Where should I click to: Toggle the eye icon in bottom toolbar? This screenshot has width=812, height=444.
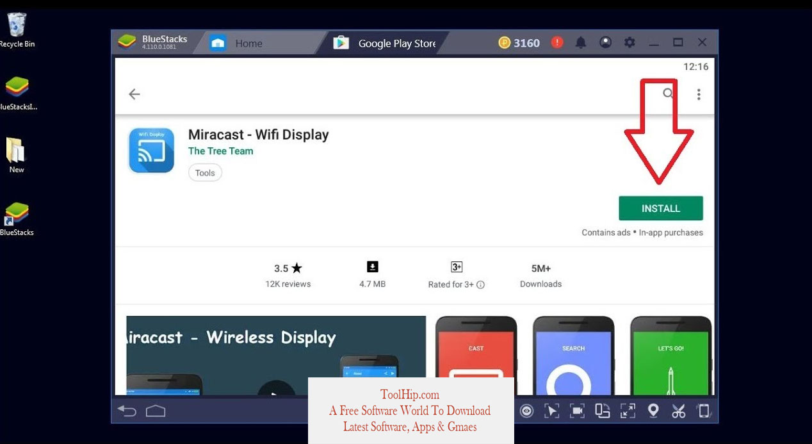pos(526,411)
